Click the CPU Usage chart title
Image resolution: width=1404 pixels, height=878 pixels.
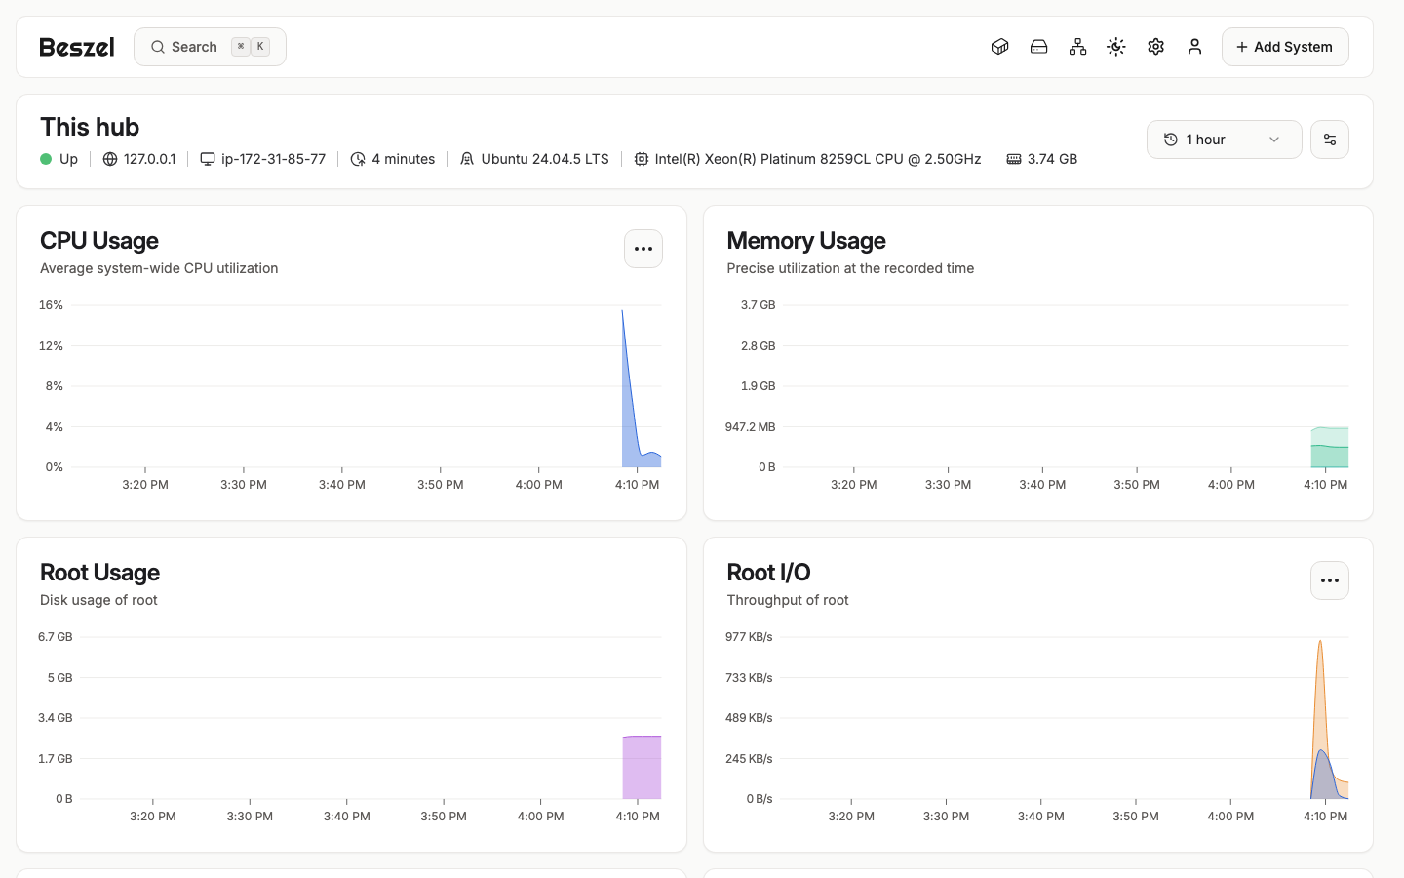[99, 241]
